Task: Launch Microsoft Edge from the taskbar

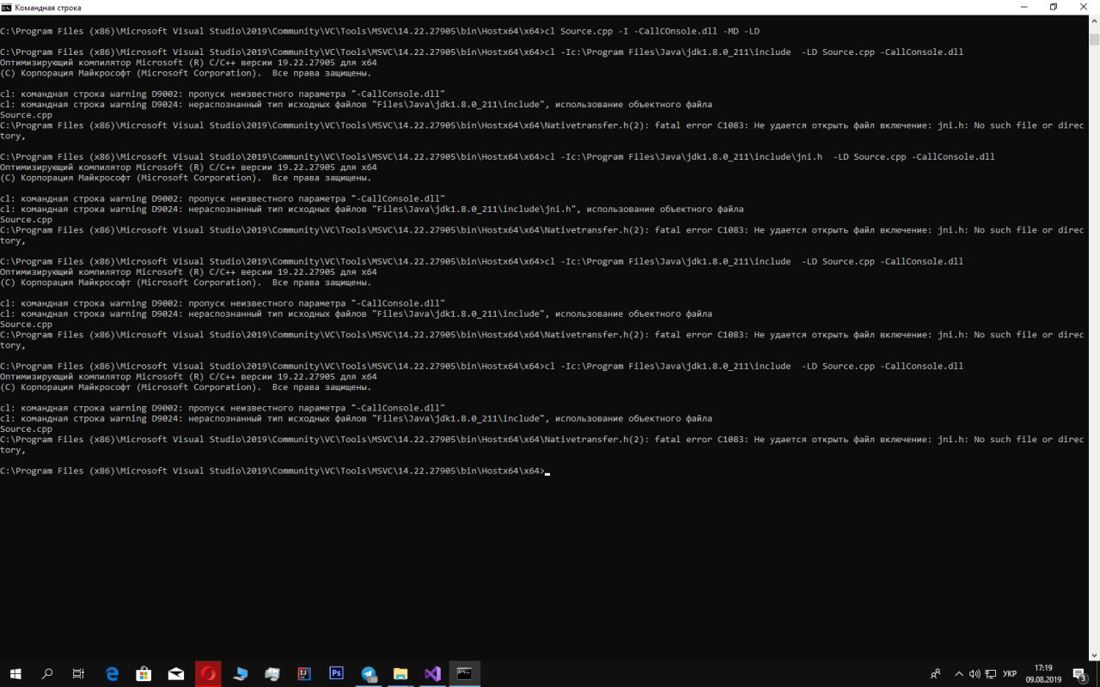Action: coord(112,674)
